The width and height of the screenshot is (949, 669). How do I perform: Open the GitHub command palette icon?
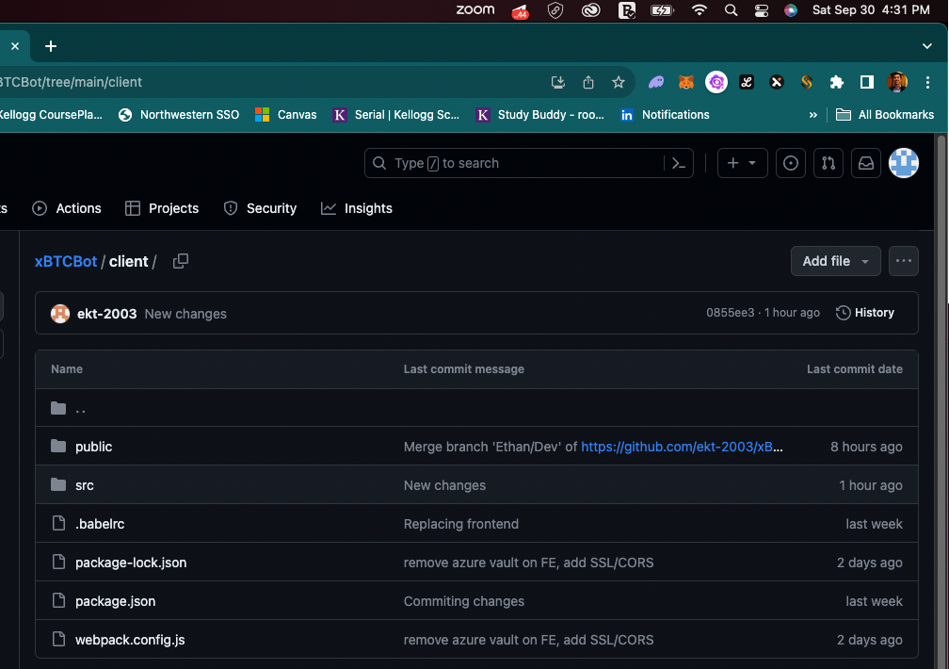pos(679,163)
